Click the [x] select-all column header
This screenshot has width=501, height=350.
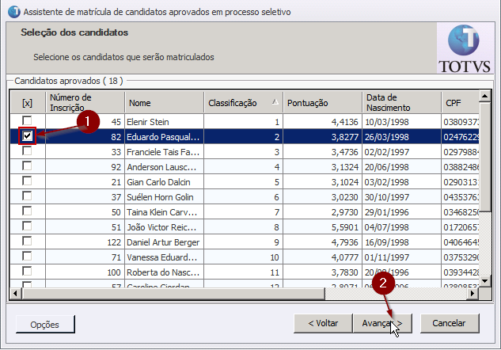click(x=27, y=102)
